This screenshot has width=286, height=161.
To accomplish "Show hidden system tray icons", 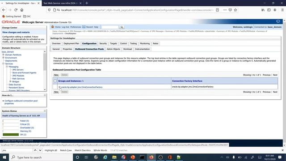I will click(222, 157).
